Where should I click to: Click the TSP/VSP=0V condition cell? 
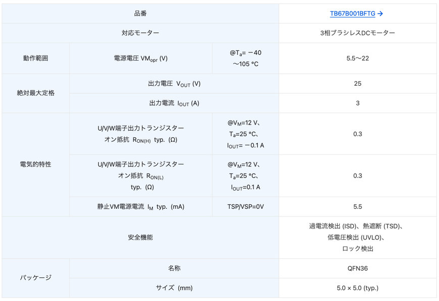[245, 207]
